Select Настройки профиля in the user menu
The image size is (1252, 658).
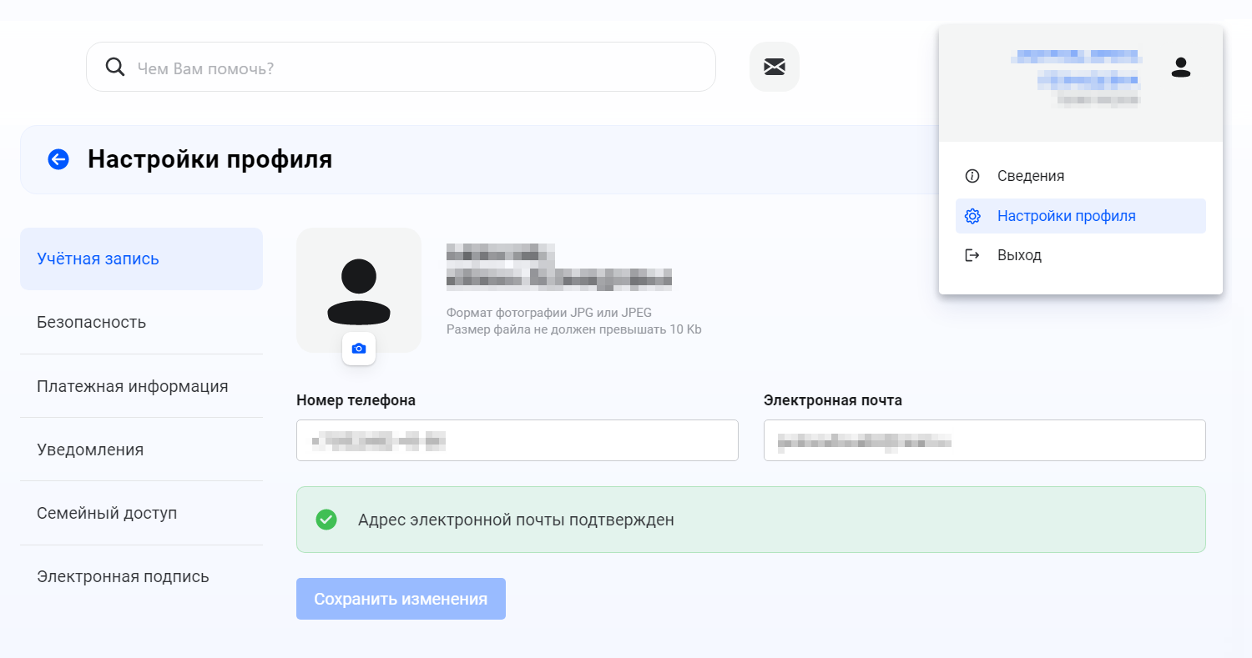coord(1081,216)
